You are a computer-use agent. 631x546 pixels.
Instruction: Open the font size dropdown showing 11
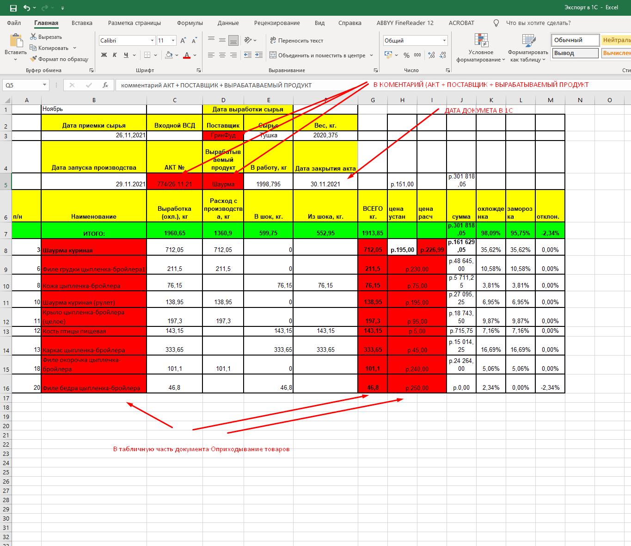point(173,41)
